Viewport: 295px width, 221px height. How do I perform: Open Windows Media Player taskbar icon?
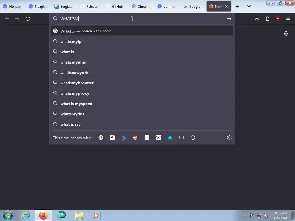[97, 215]
